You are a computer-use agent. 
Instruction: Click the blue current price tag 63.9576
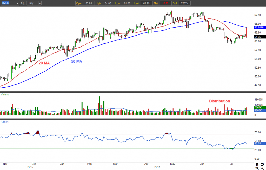pos(259,27)
